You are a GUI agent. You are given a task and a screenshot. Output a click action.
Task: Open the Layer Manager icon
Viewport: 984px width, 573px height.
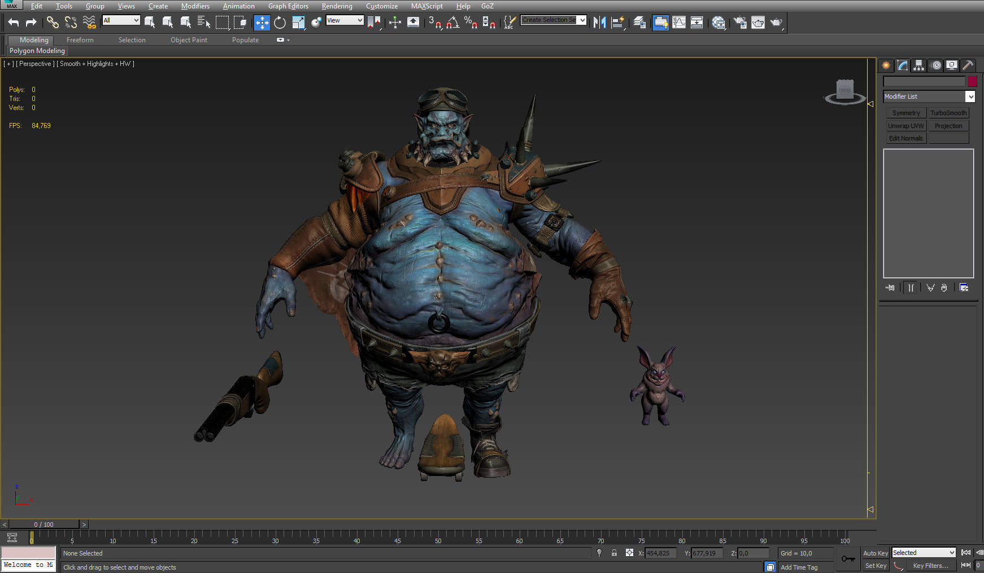point(639,22)
